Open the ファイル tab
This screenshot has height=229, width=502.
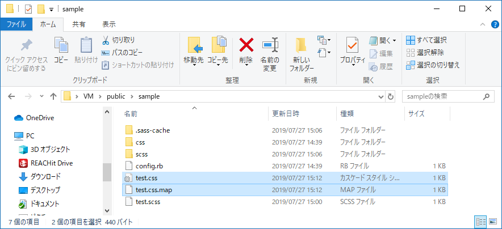pos(16,24)
